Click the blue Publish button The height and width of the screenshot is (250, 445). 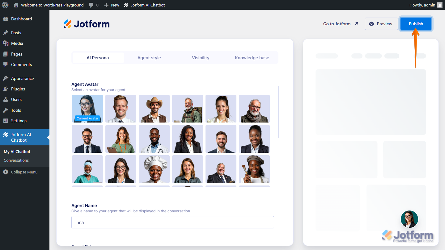416,24
